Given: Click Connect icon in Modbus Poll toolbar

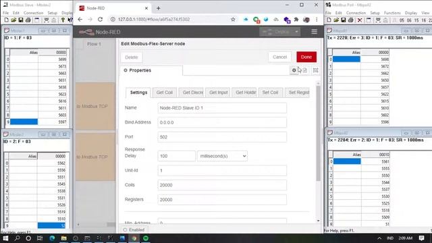Looking at the screenshot, I should pyautogui.click(x=378, y=20).
